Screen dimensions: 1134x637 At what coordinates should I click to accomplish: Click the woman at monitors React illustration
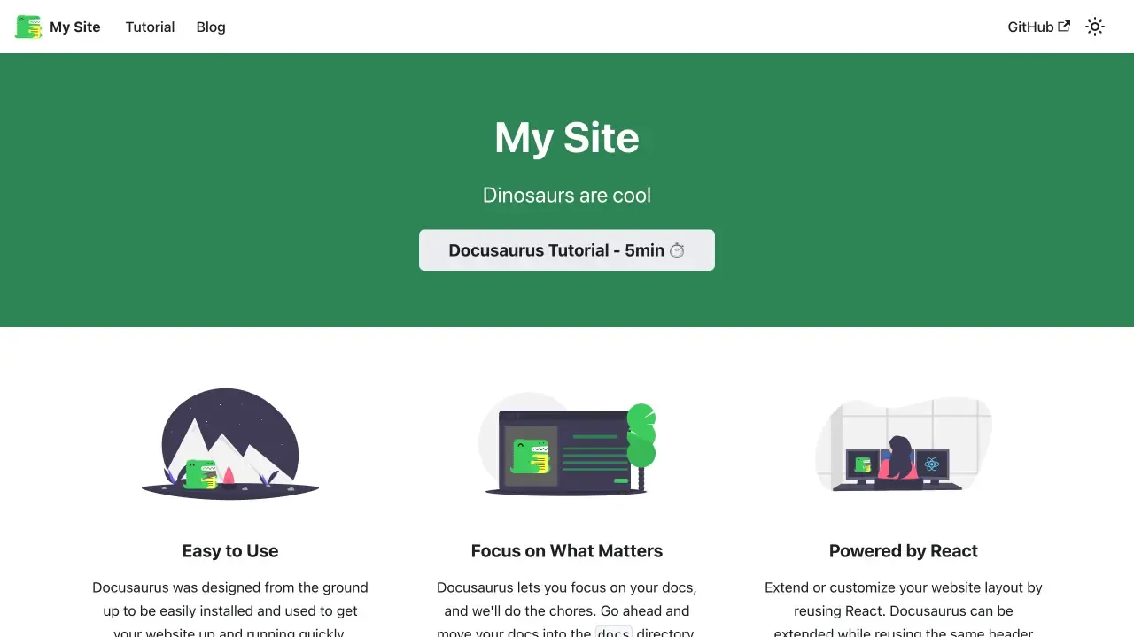pyautogui.click(x=904, y=444)
